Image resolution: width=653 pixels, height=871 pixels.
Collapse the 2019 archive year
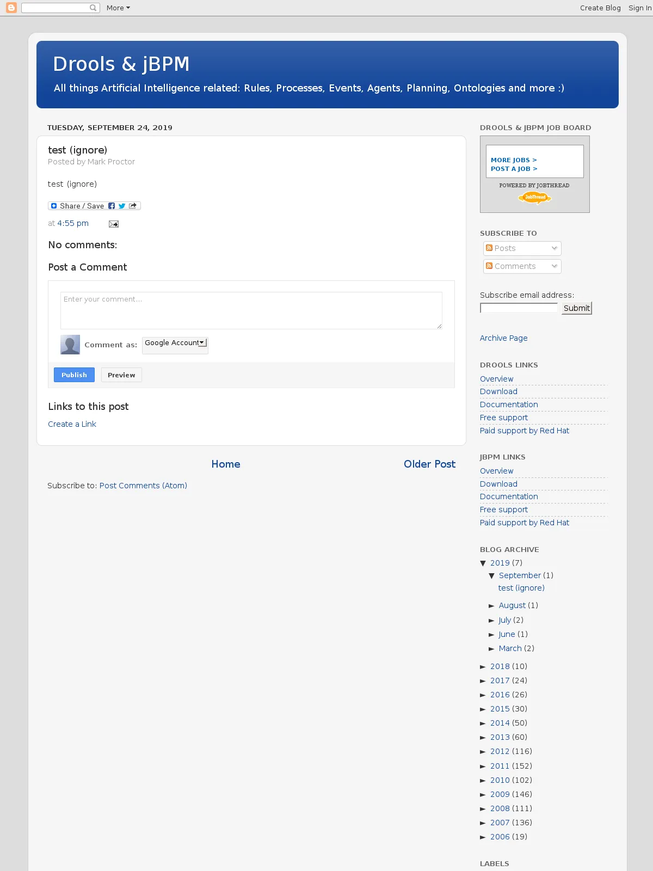click(x=483, y=563)
